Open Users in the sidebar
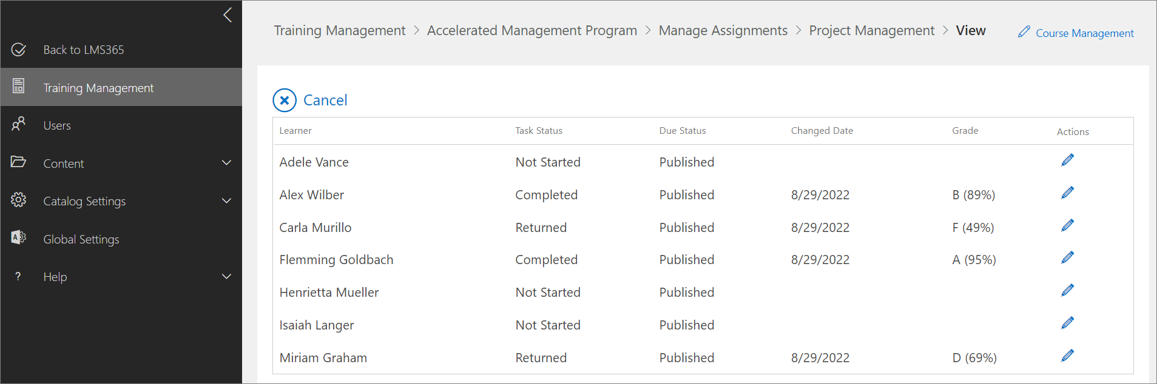 (57, 125)
